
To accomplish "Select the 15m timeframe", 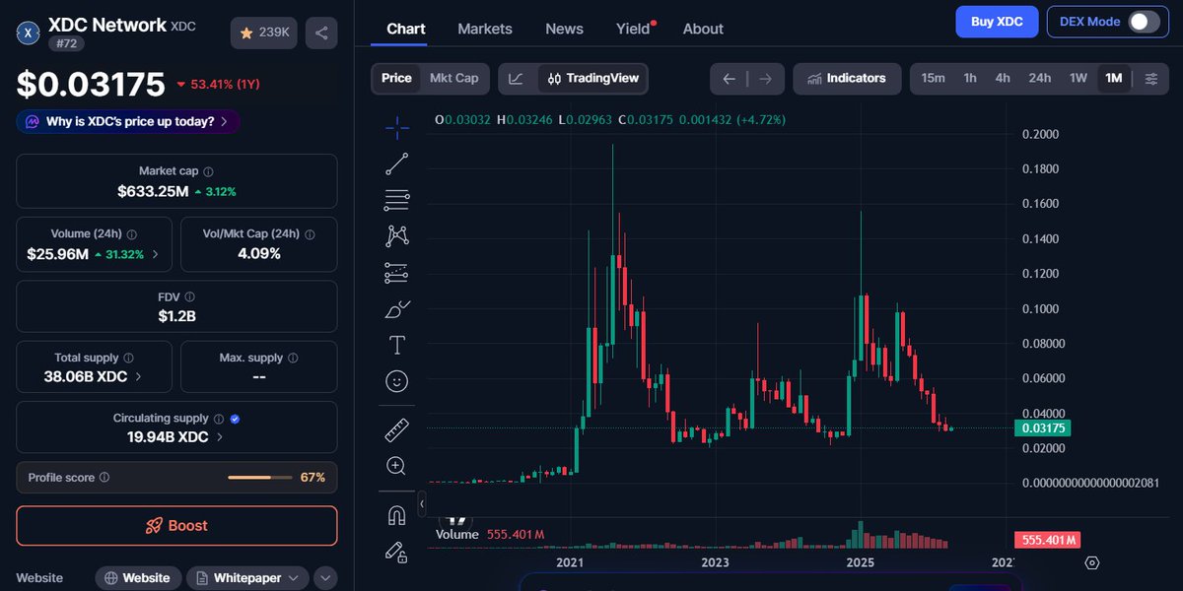I will (933, 79).
